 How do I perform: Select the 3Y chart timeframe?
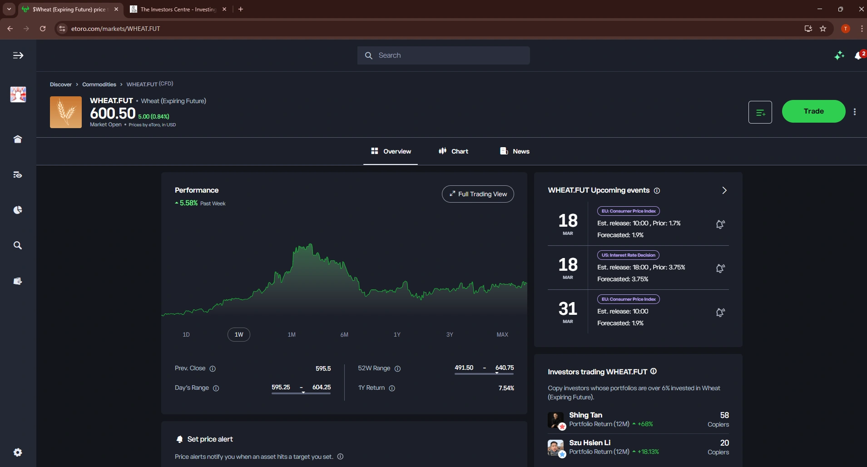point(450,335)
